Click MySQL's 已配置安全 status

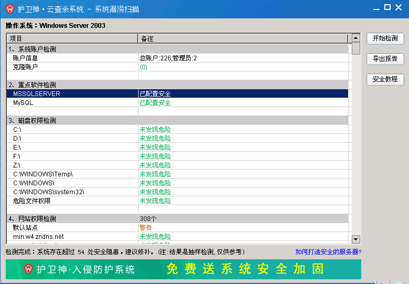(155, 103)
